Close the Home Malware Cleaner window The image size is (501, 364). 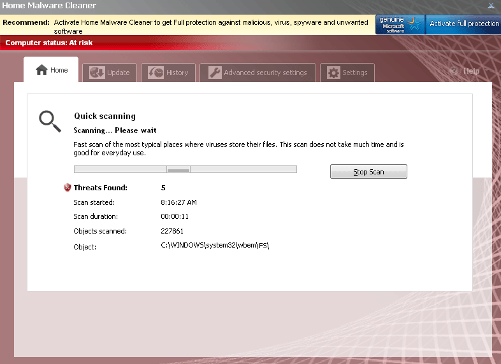pos(491,6)
